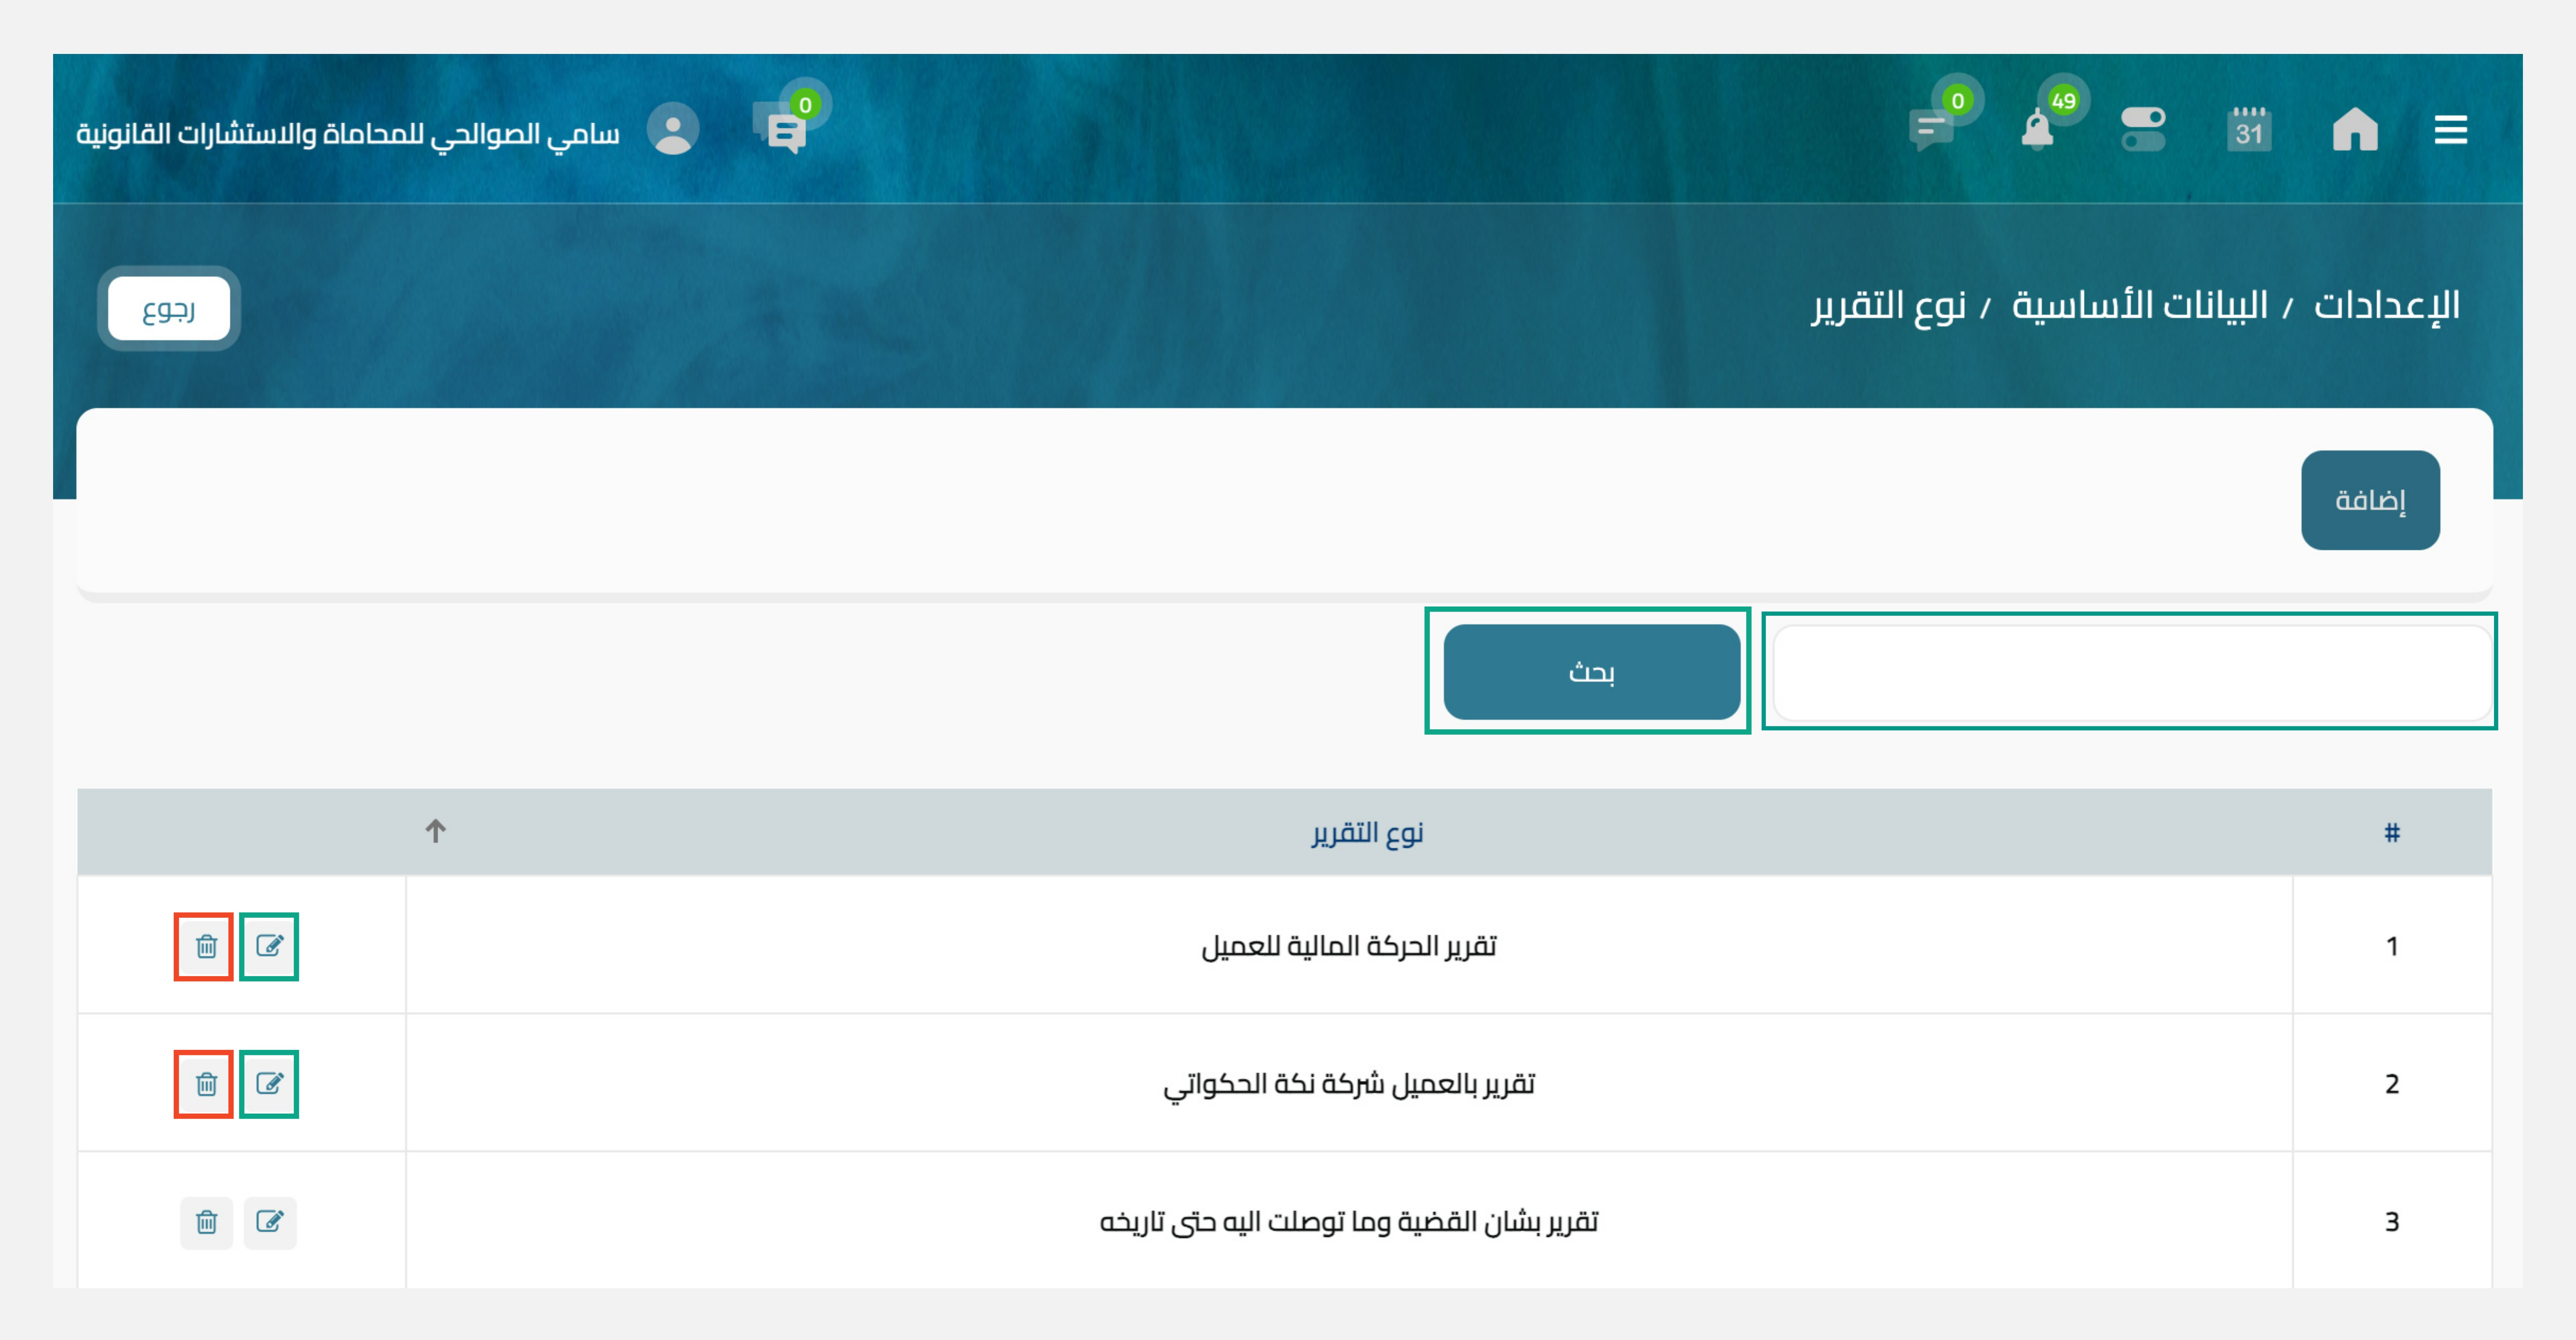Open the calendar icon showing 31
The height and width of the screenshot is (1340, 2576).
pos(2249,130)
